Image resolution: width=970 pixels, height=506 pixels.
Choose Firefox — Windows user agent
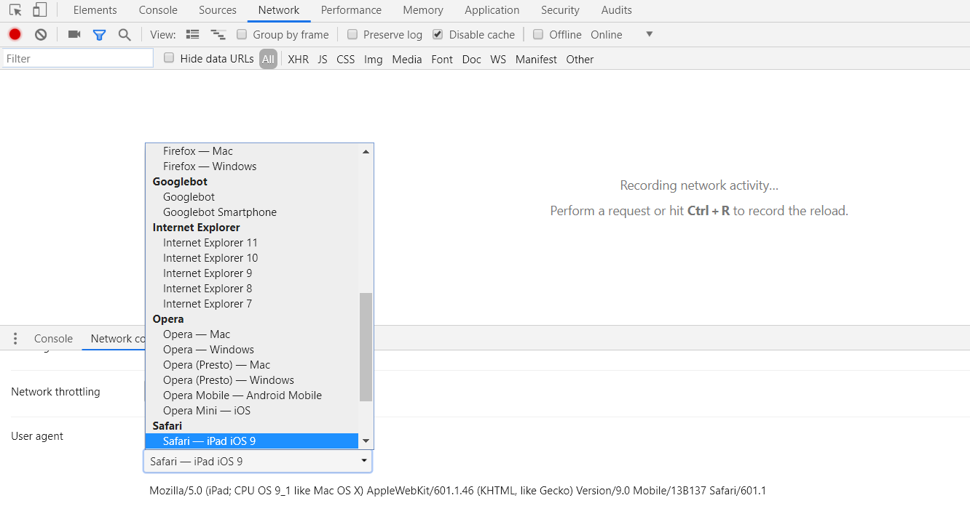click(252, 166)
